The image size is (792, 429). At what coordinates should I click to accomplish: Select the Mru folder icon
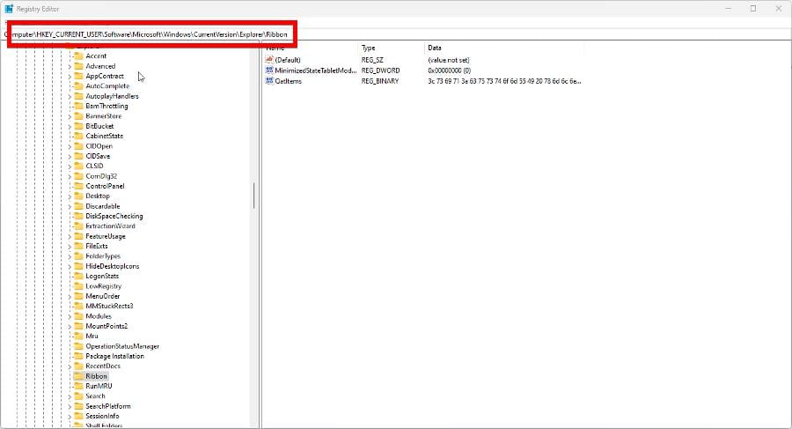[78, 336]
